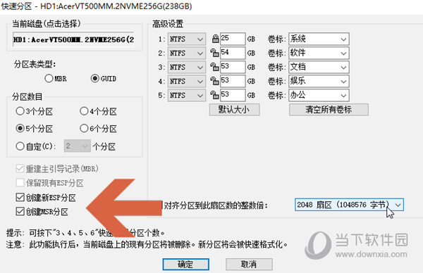
Task: Toggle the unlock icon for partition 4 size
Action: pos(214,81)
